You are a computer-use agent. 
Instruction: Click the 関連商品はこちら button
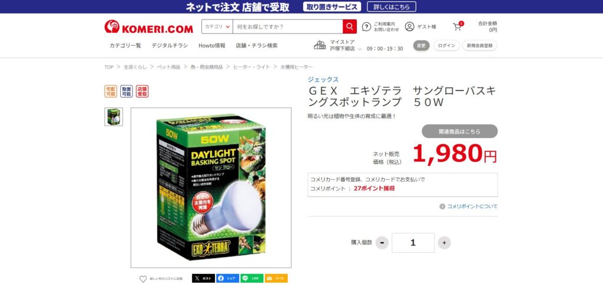tap(459, 131)
